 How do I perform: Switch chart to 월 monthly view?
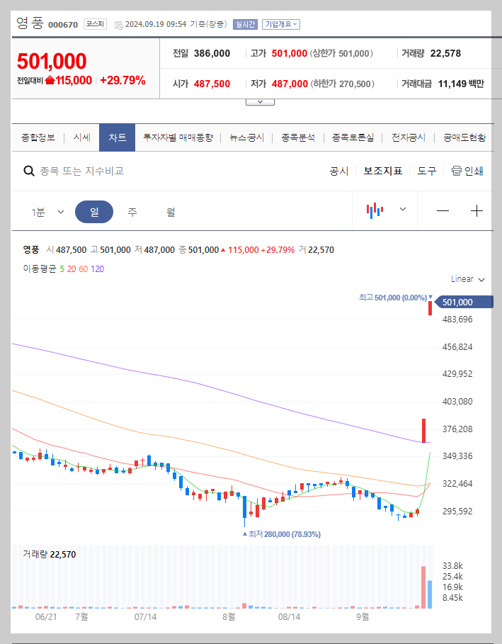(172, 211)
